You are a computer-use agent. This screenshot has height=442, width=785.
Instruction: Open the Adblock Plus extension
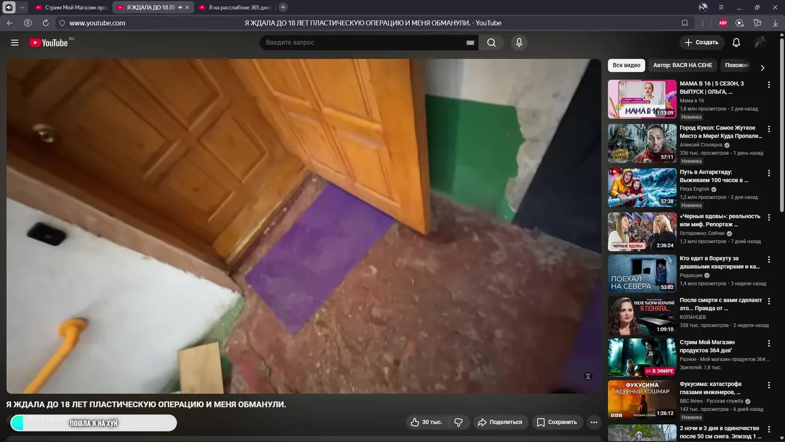pyautogui.click(x=723, y=23)
